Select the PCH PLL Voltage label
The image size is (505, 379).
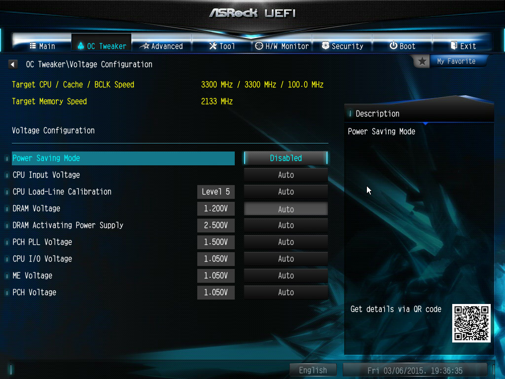[42, 242]
